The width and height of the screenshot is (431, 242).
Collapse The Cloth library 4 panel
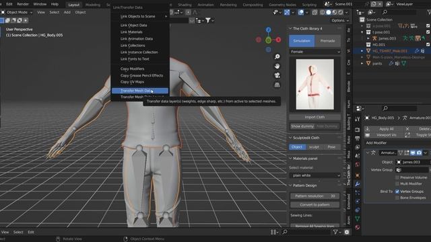click(x=290, y=28)
